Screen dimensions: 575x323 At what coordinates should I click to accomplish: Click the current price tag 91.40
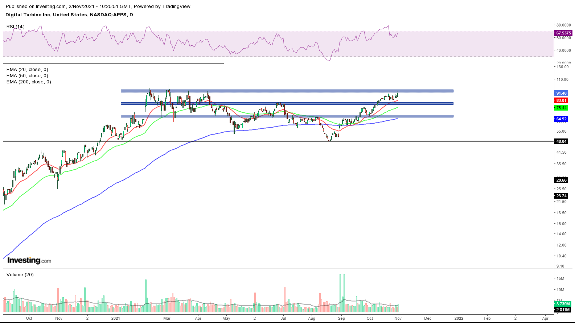(561, 93)
